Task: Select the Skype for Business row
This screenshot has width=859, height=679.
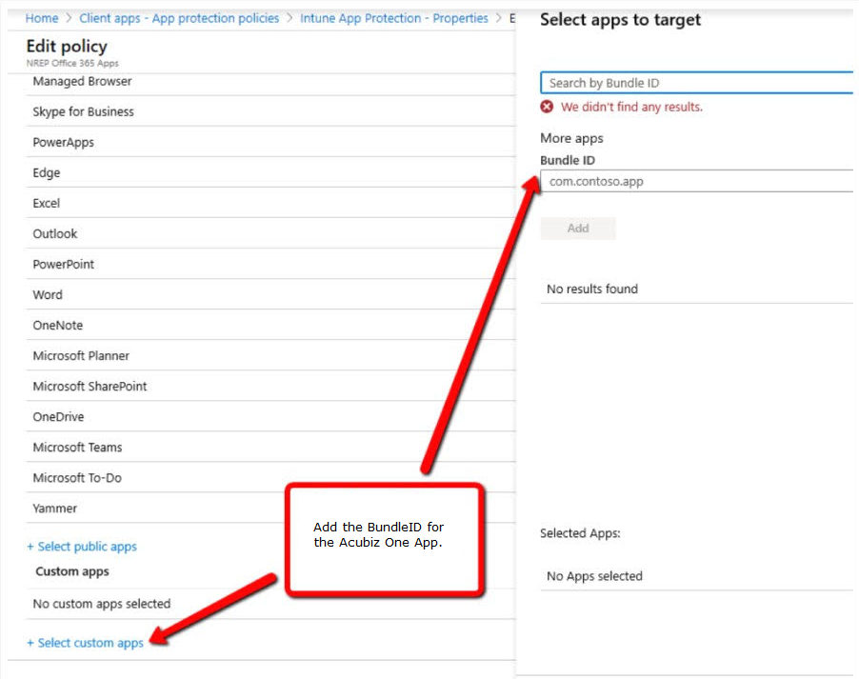Action: click(270, 111)
